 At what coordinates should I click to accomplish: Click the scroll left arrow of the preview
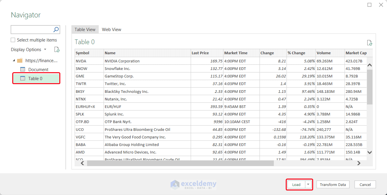click(82, 163)
